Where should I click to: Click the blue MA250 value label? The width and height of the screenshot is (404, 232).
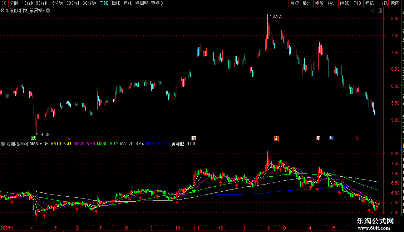click(x=158, y=144)
